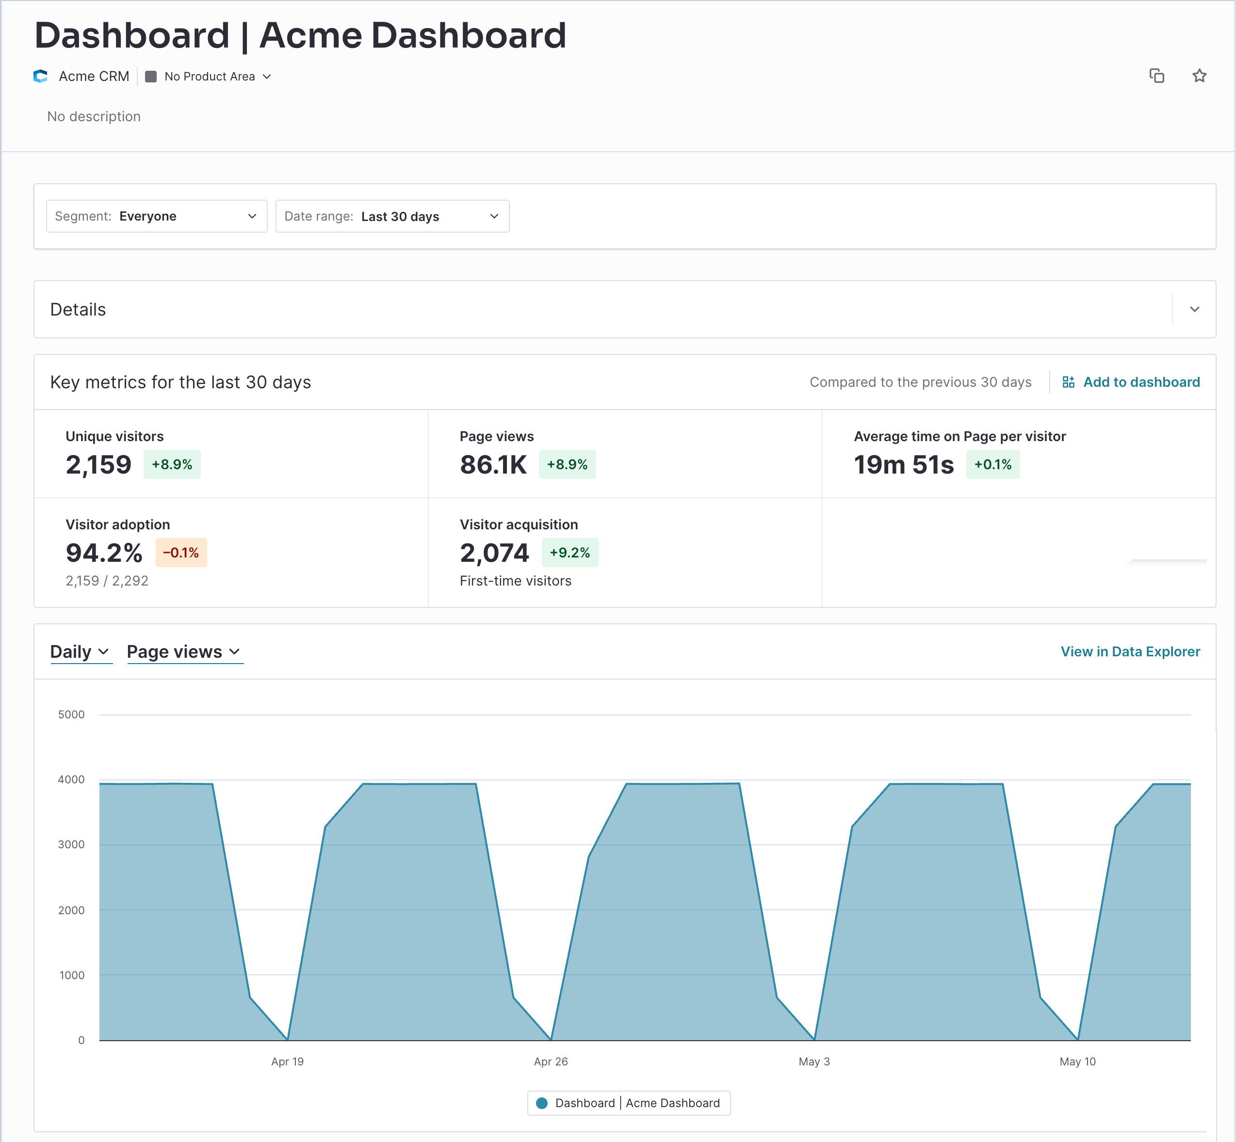Screen dimensions: 1236x1142
Task: Click the +9.2% acquisition badge
Action: point(569,553)
